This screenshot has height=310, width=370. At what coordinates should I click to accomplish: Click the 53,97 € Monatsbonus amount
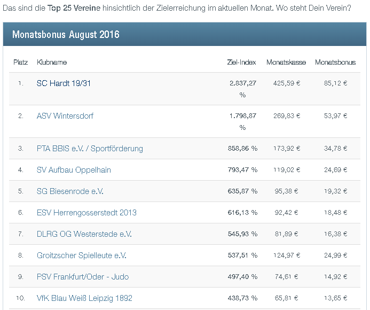point(335,116)
